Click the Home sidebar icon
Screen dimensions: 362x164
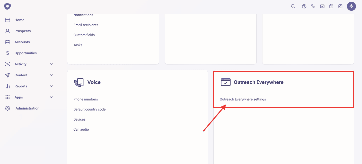tap(8, 20)
